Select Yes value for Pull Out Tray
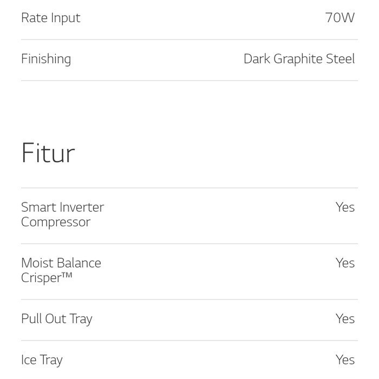Viewport: 379px width, 379px height. [345, 319]
